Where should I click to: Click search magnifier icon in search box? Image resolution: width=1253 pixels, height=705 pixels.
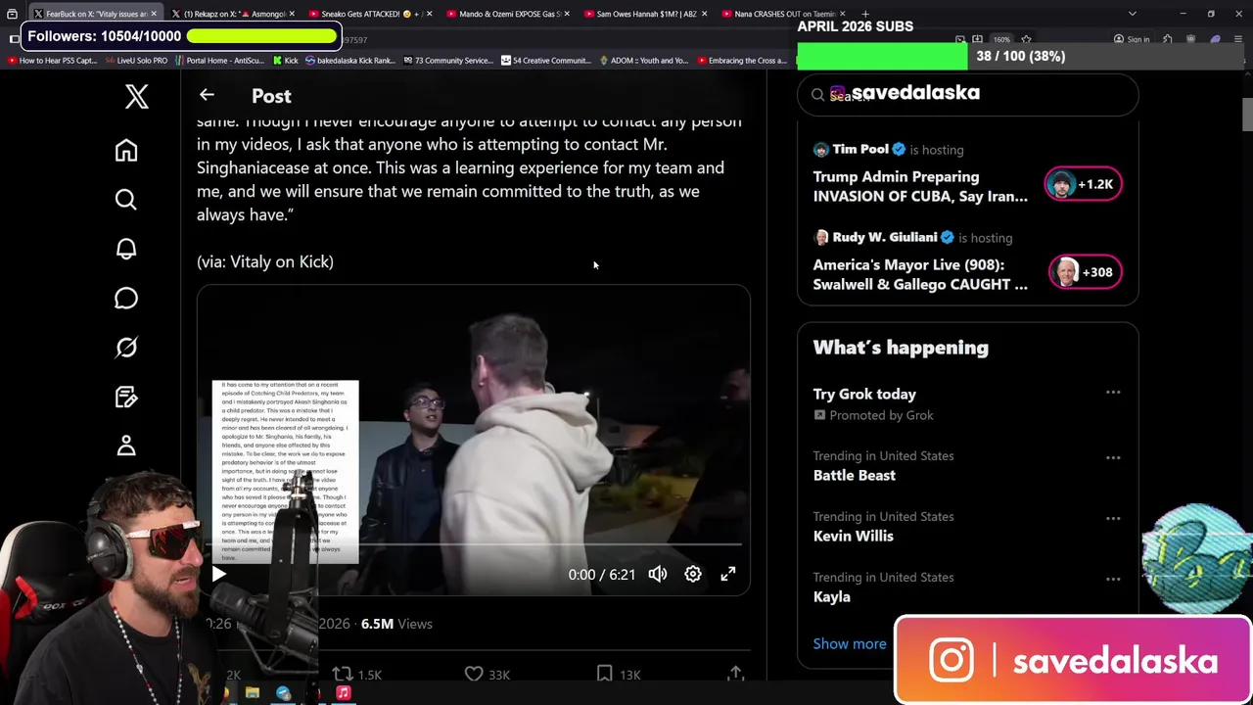pos(817,95)
